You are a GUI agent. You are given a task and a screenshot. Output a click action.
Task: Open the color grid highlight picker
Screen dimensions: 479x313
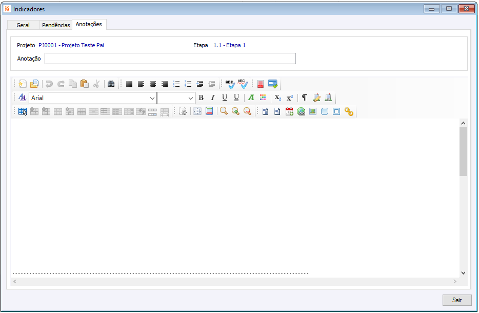[263, 97]
